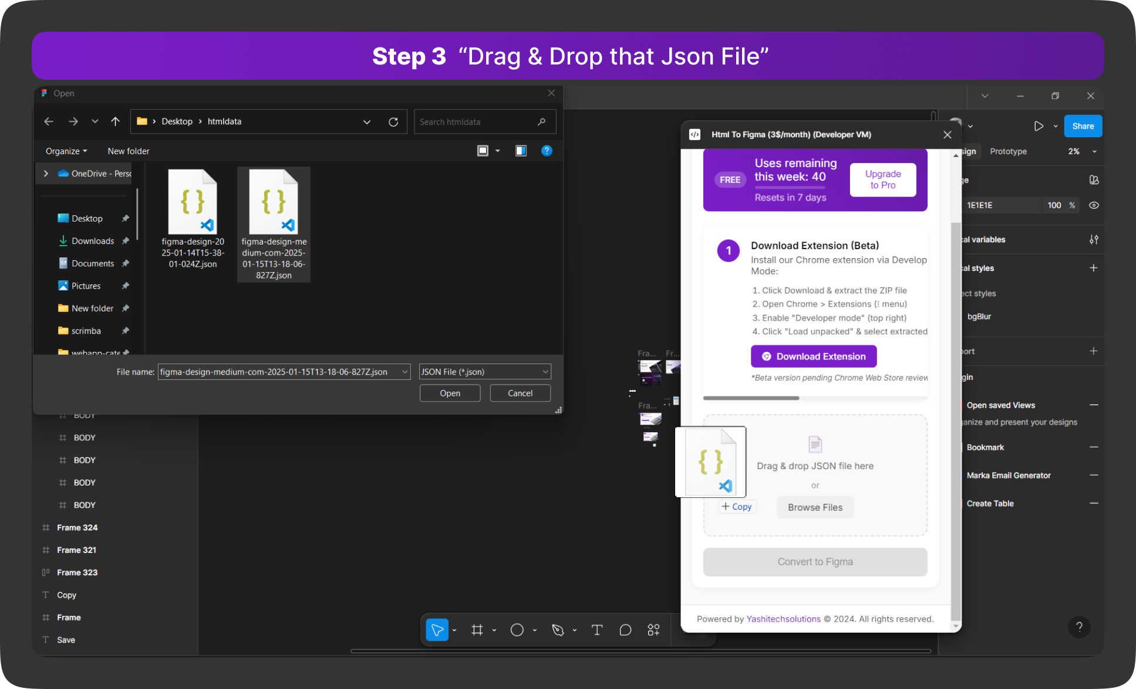Expand the OneDrive tree node
Viewport: 1136px width, 689px height.
click(46, 174)
